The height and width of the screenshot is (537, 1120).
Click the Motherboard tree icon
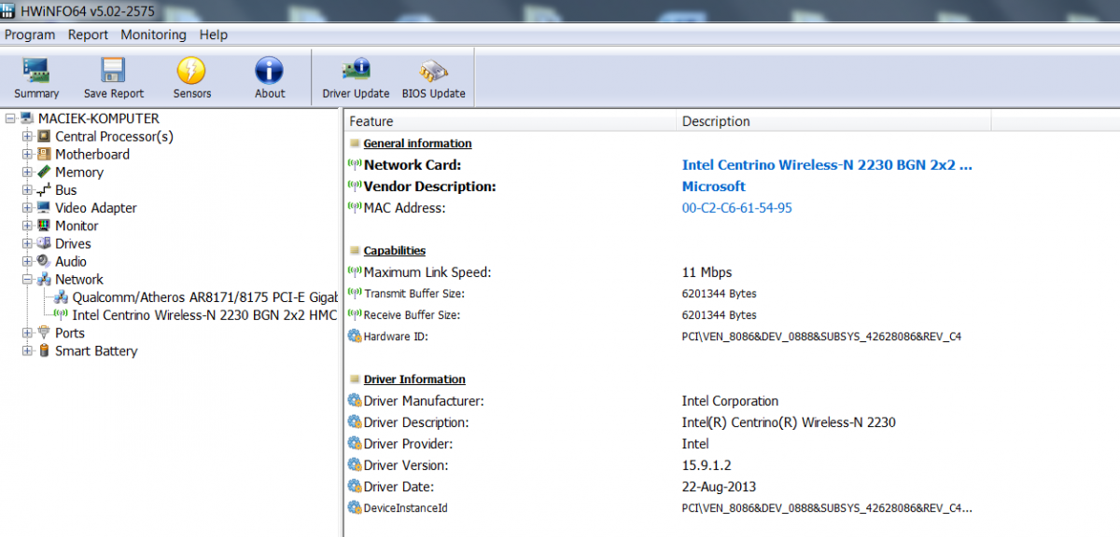pyautogui.click(x=44, y=154)
